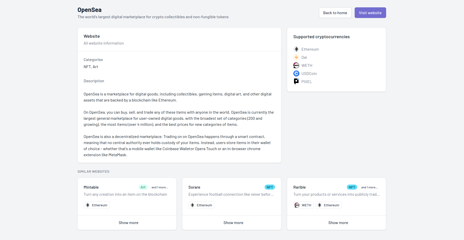Toggle the Art tag on Mintable
Image resolution: width=464 pixels, height=240 pixels.
[143, 187]
